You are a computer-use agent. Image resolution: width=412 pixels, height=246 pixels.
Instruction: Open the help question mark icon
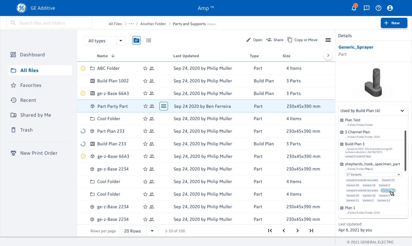point(378,8)
